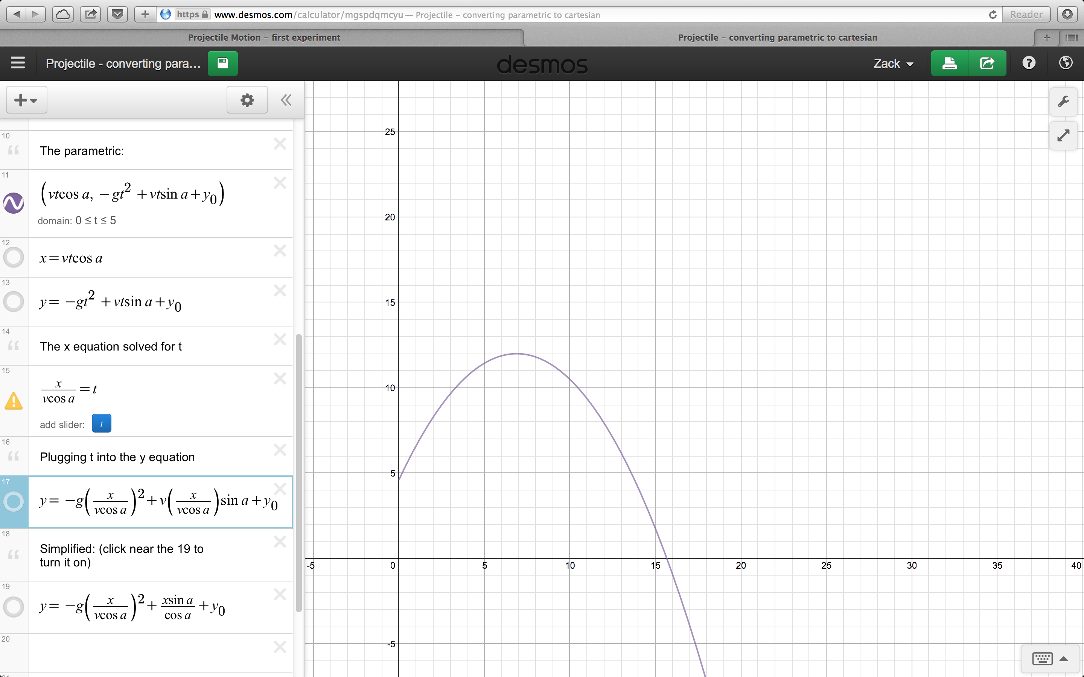Viewport: 1084px width, 677px height.
Task: Click the share graph icon
Action: coord(987,63)
